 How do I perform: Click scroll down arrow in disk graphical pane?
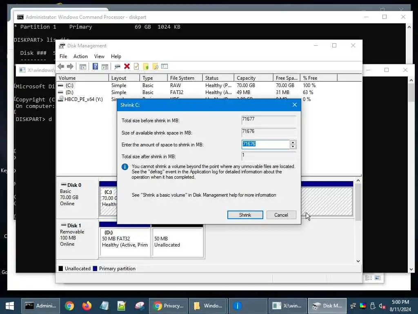coord(358,261)
